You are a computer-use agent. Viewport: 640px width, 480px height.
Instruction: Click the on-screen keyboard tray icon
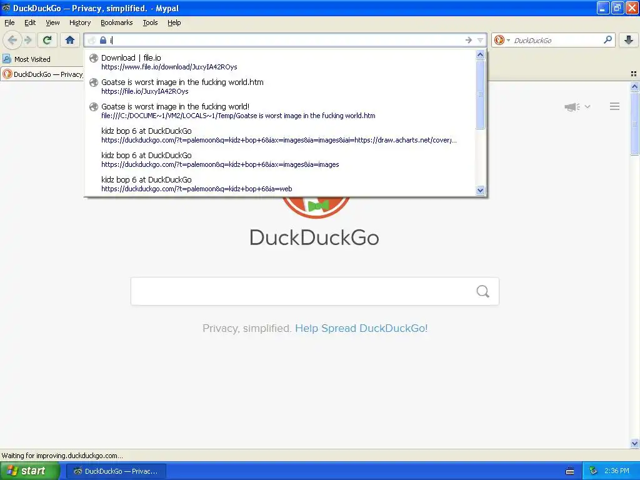pos(570,471)
